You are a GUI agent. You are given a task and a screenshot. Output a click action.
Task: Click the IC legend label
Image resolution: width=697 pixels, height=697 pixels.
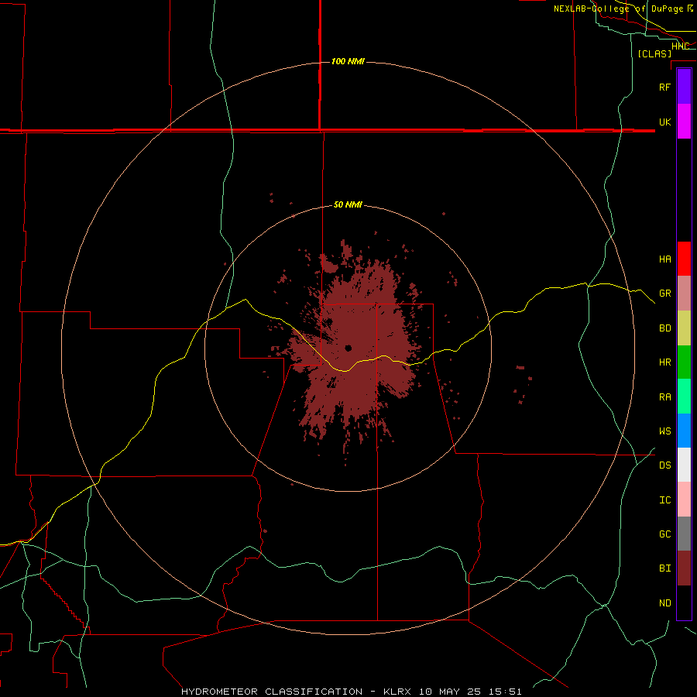664,500
